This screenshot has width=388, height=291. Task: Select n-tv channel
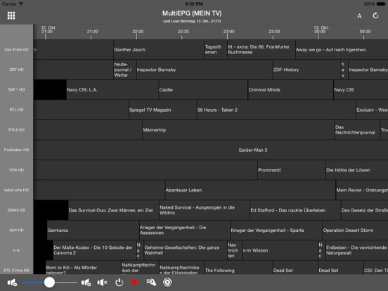(x=17, y=250)
